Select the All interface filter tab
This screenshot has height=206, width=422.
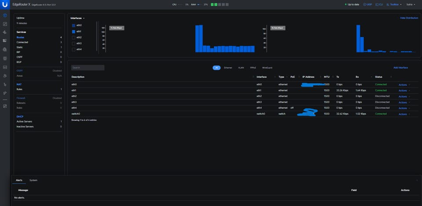pyautogui.click(x=216, y=68)
